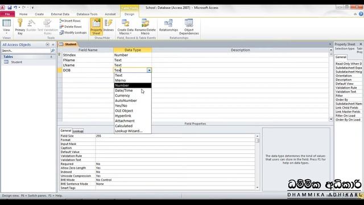Click the Data Type column header
The image size is (364, 205).
coord(133,50)
